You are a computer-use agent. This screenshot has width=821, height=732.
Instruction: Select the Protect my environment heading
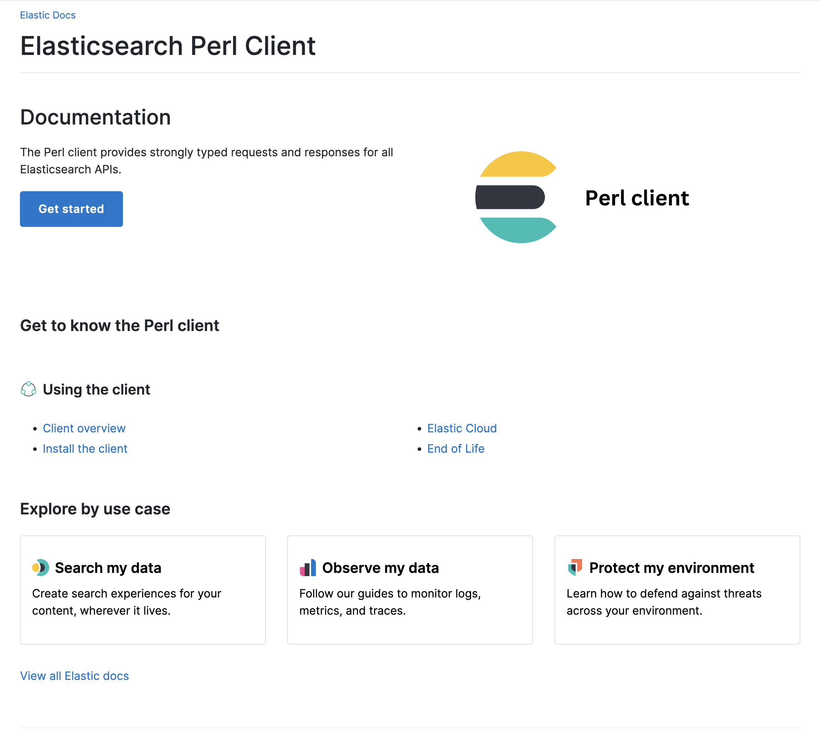coord(671,568)
